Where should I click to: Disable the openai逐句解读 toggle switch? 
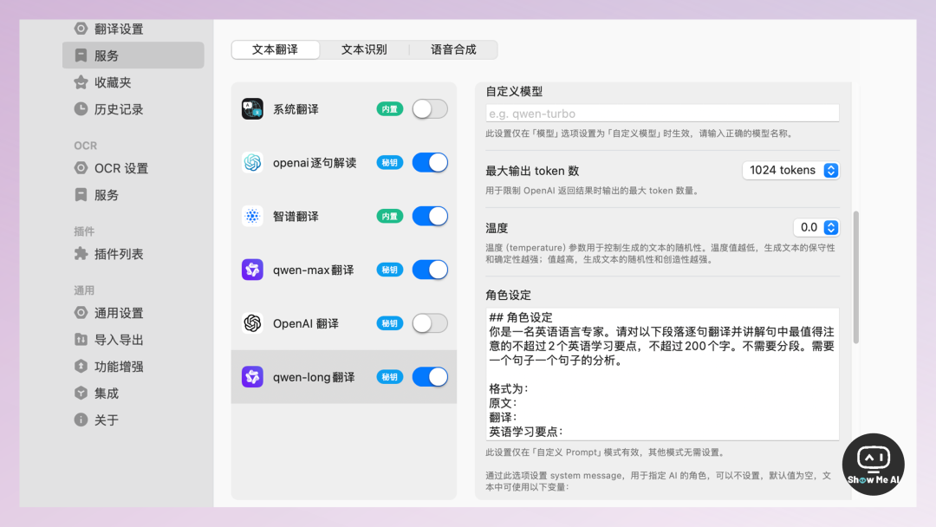pos(430,162)
